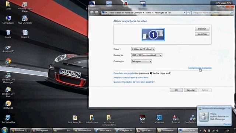The height and width of the screenshot is (133, 236).
Task: Click Todos os Itens do Painel de Controle breadcrumb
Action: point(125,13)
